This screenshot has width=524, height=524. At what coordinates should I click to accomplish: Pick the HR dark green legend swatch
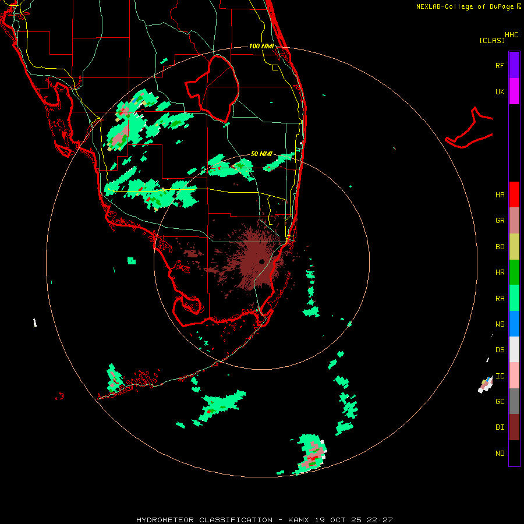514,272
